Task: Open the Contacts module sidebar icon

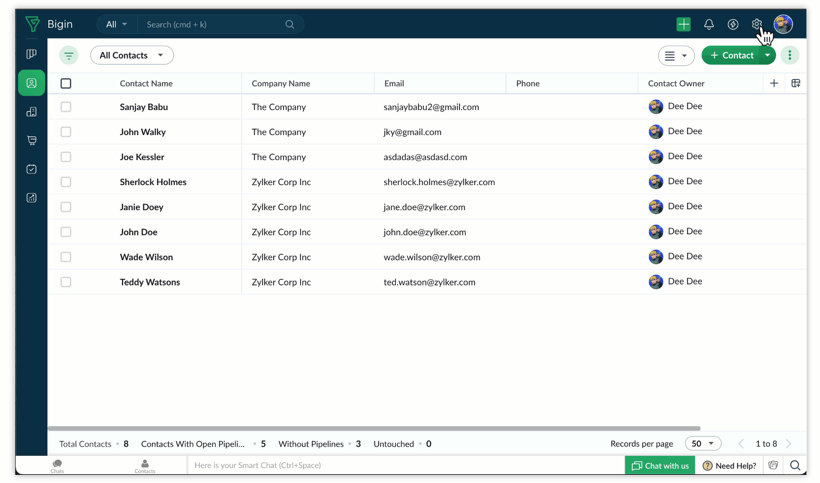Action: (31, 83)
